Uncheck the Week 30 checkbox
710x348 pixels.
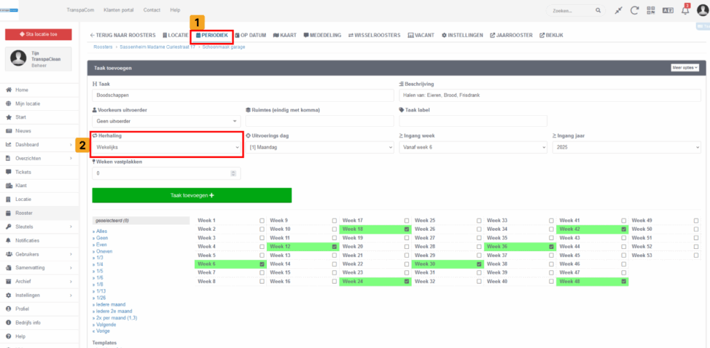479,264
